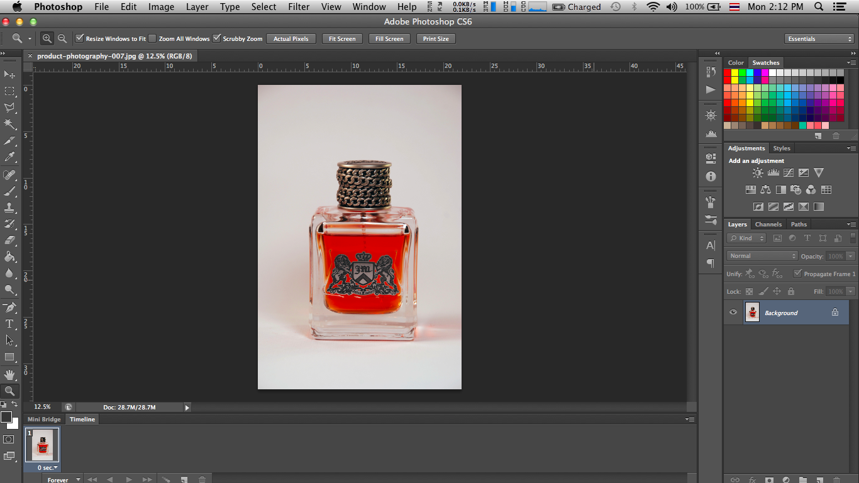Select the Path Selection tool
This screenshot has height=483, width=859.
[x=9, y=340]
